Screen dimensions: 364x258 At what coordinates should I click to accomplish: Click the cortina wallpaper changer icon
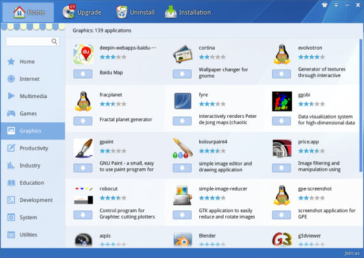pyautogui.click(x=183, y=54)
